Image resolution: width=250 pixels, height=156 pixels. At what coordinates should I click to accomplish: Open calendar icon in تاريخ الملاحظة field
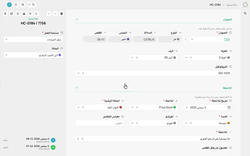pos(229,108)
